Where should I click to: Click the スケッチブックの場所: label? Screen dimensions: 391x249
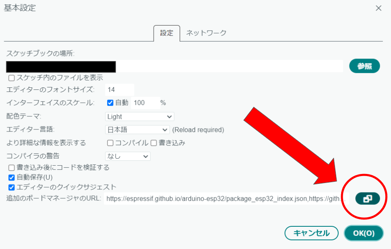tap(40, 54)
